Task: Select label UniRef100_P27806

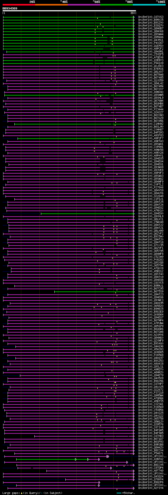Action: pyautogui.click(x=151, y=188)
